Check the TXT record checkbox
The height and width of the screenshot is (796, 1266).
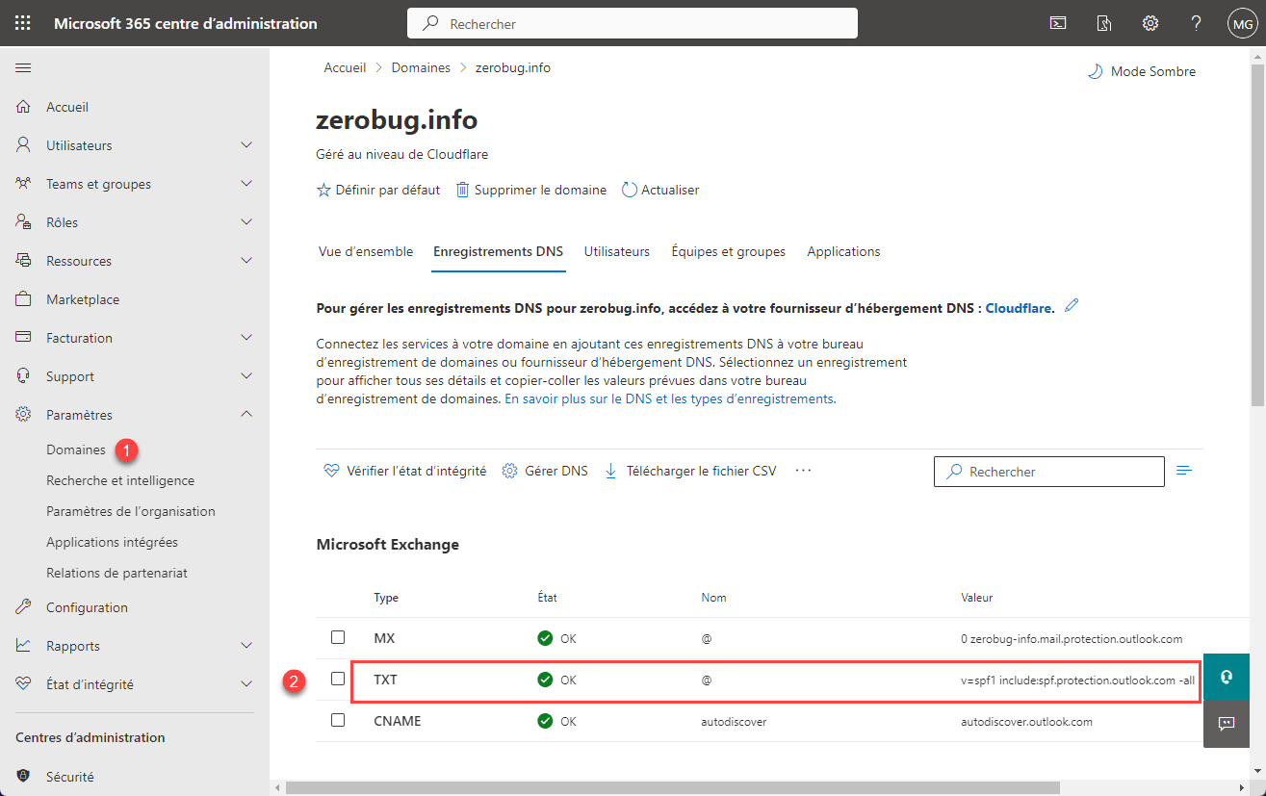[x=338, y=679]
